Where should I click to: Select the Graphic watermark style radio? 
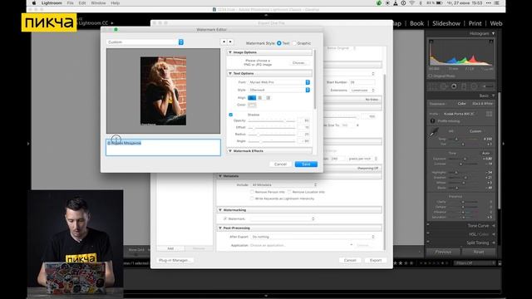[x=294, y=43]
